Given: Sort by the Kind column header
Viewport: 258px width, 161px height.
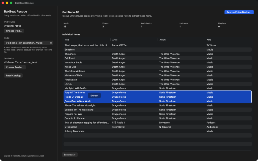Looking at the screenshot, I should click(x=209, y=40).
